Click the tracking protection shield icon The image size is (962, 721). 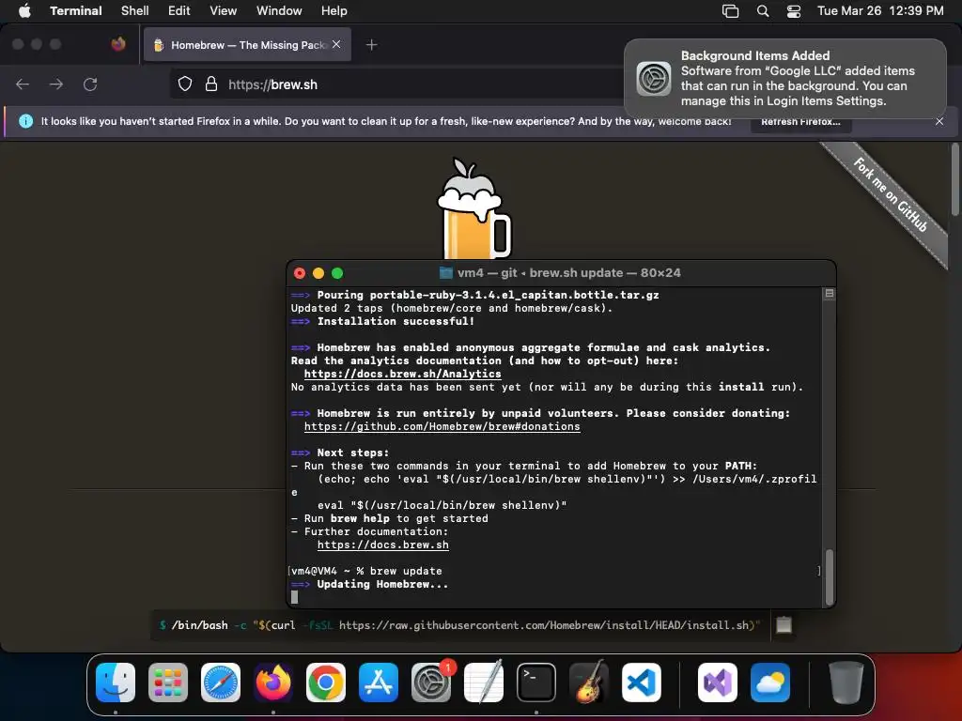(185, 84)
